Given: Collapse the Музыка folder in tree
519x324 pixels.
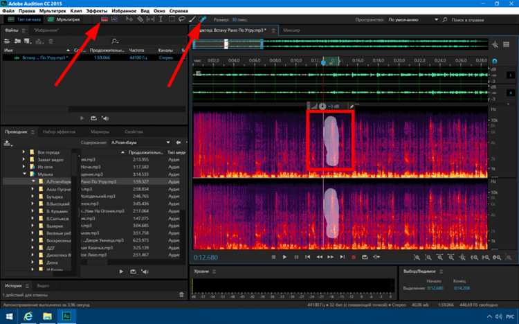Looking at the screenshot, I should 24,174.
